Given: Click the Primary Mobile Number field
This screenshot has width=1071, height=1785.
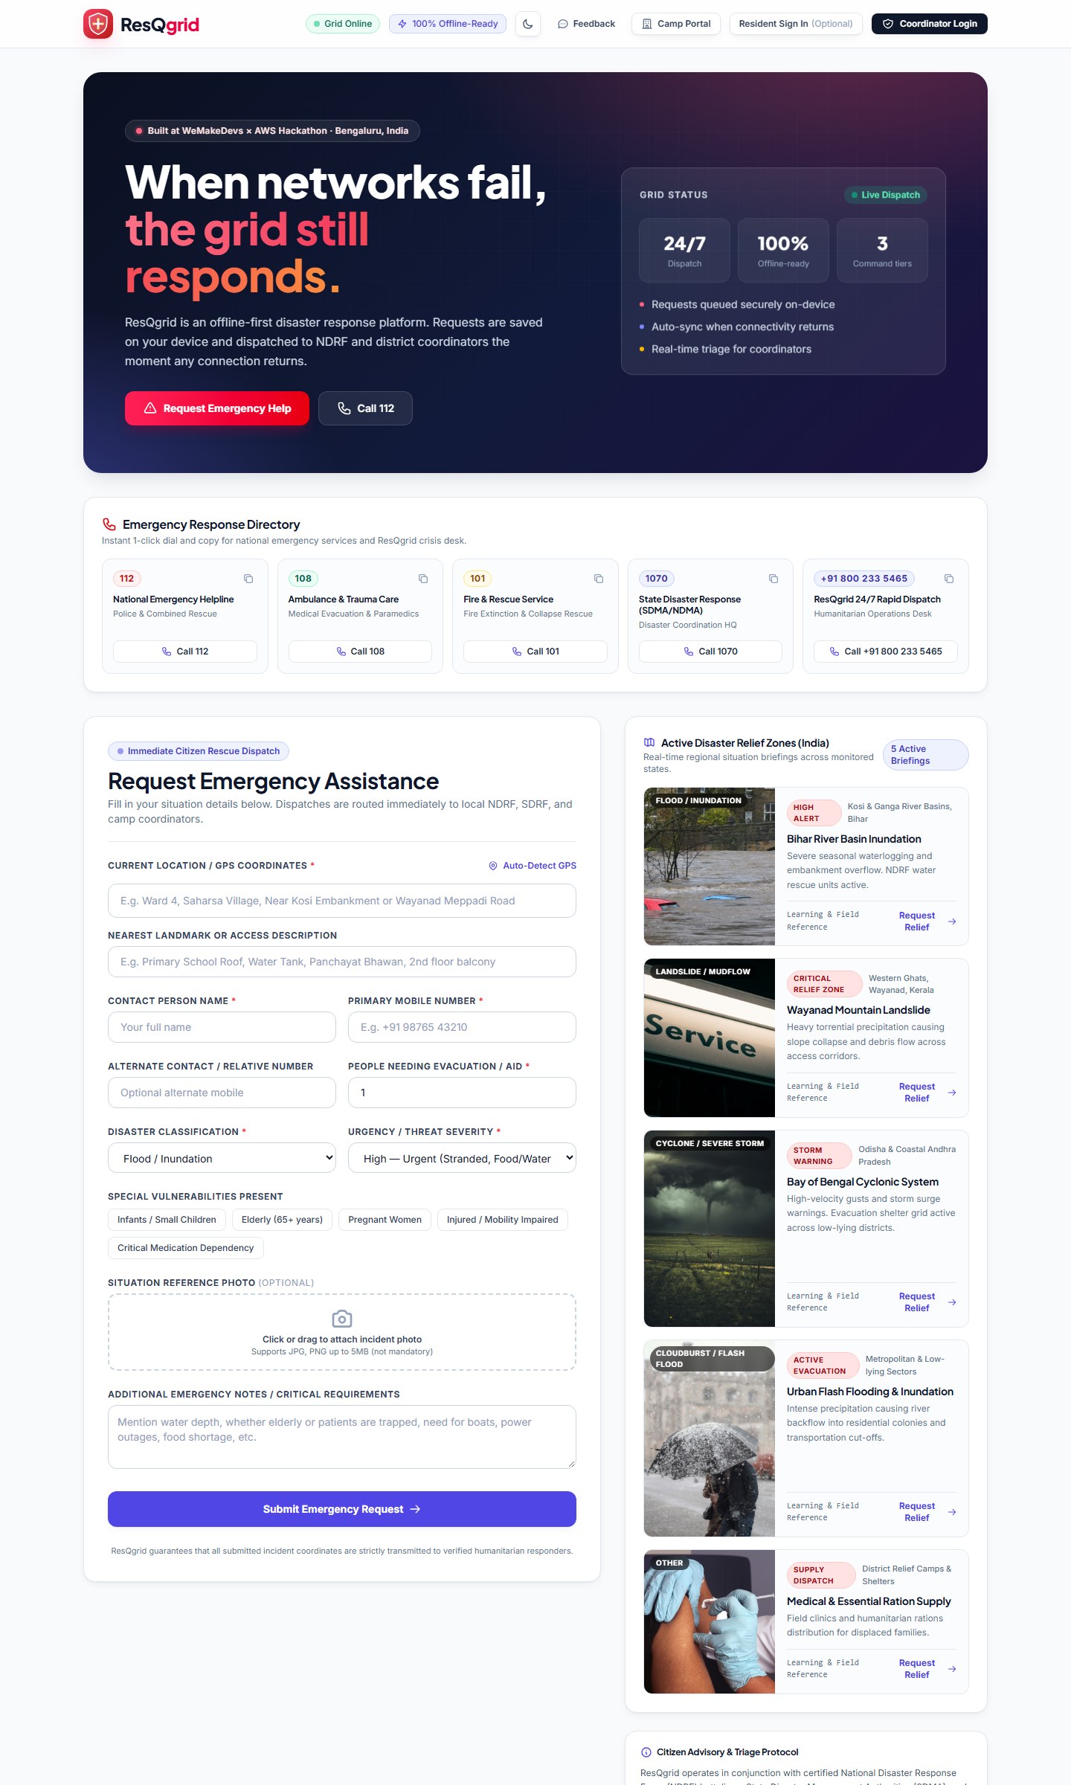Looking at the screenshot, I should tap(462, 1027).
